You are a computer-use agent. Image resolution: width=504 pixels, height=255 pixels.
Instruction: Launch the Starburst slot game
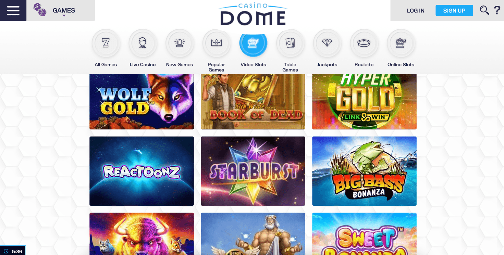click(253, 171)
